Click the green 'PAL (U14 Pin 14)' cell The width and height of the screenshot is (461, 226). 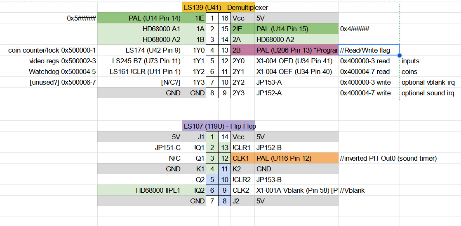[140, 18]
